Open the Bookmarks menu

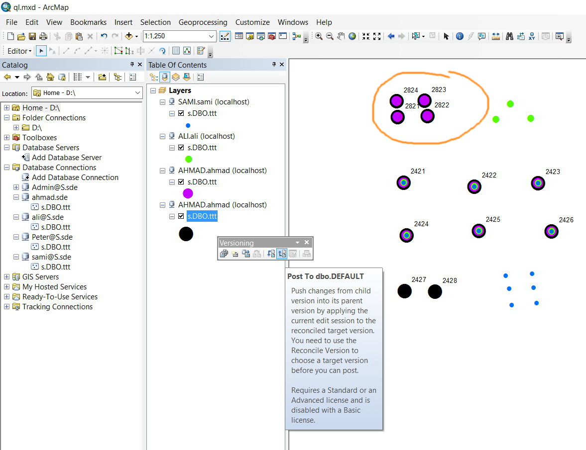[88, 22]
